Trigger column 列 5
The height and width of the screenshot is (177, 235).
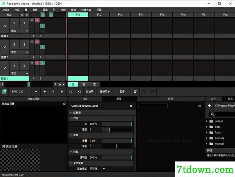(x=162, y=15)
